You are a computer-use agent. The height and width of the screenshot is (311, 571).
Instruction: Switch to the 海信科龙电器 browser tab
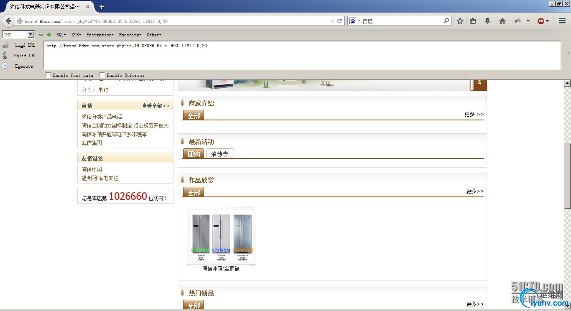click(x=50, y=7)
